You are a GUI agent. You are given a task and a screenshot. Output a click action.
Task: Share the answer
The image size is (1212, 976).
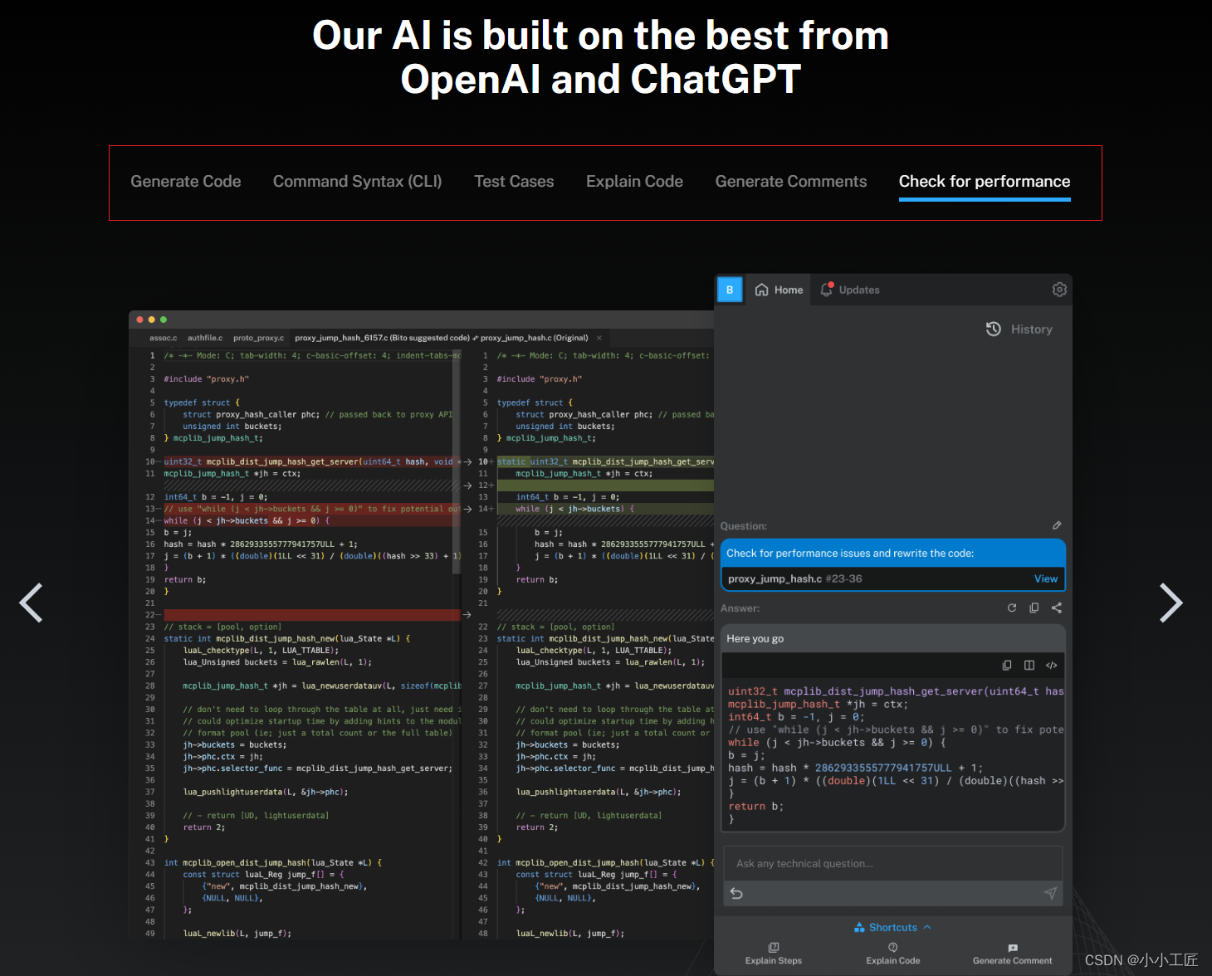pyautogui.click(x=1057, y=608)
